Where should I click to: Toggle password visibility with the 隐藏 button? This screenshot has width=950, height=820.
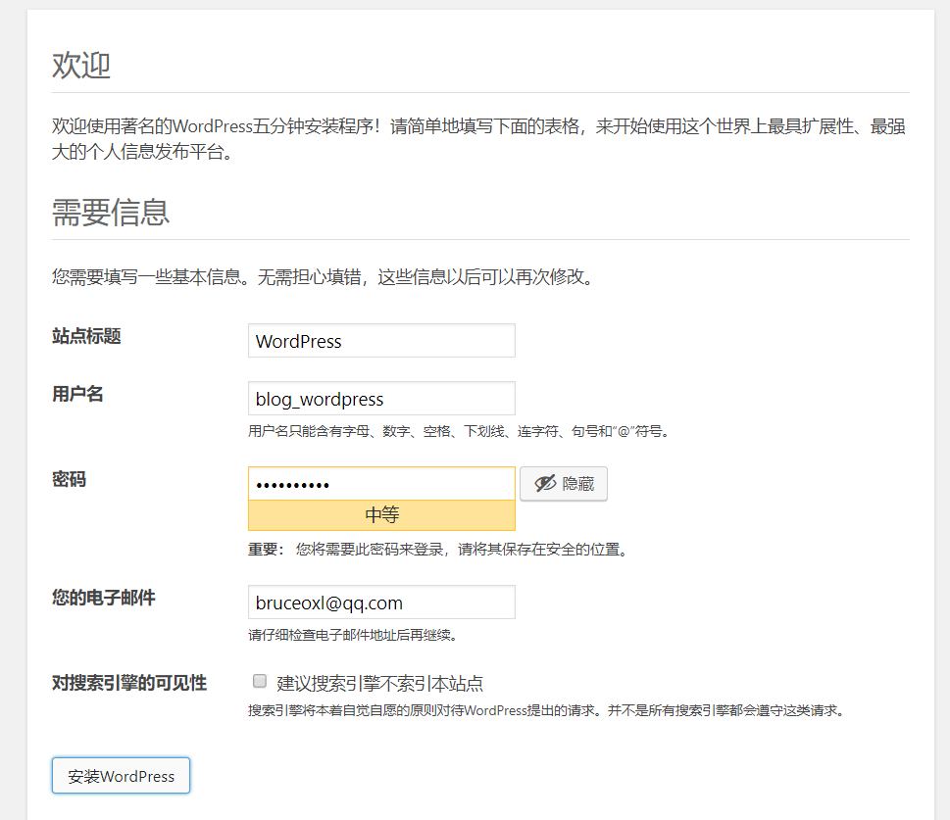click(x=564, y=483)
